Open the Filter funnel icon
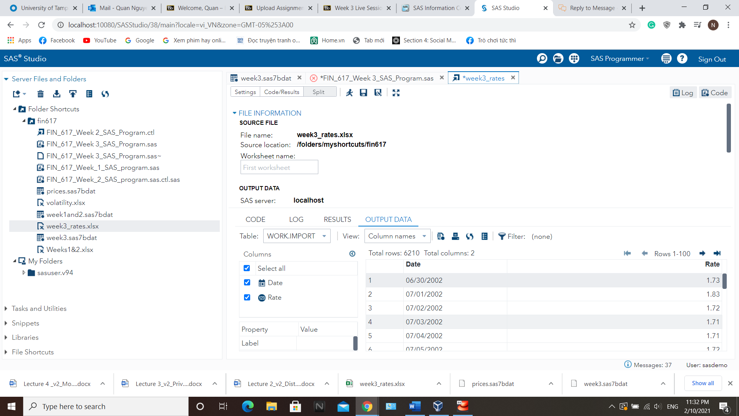This screenshot has height=416, width=739. coord(502,236)
